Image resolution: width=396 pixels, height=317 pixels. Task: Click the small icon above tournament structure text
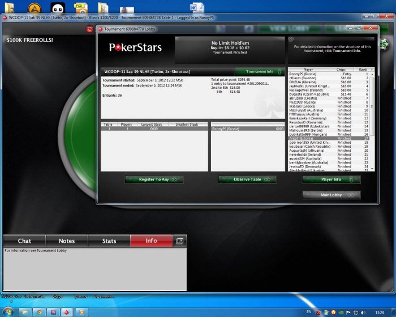coord(291,39)
